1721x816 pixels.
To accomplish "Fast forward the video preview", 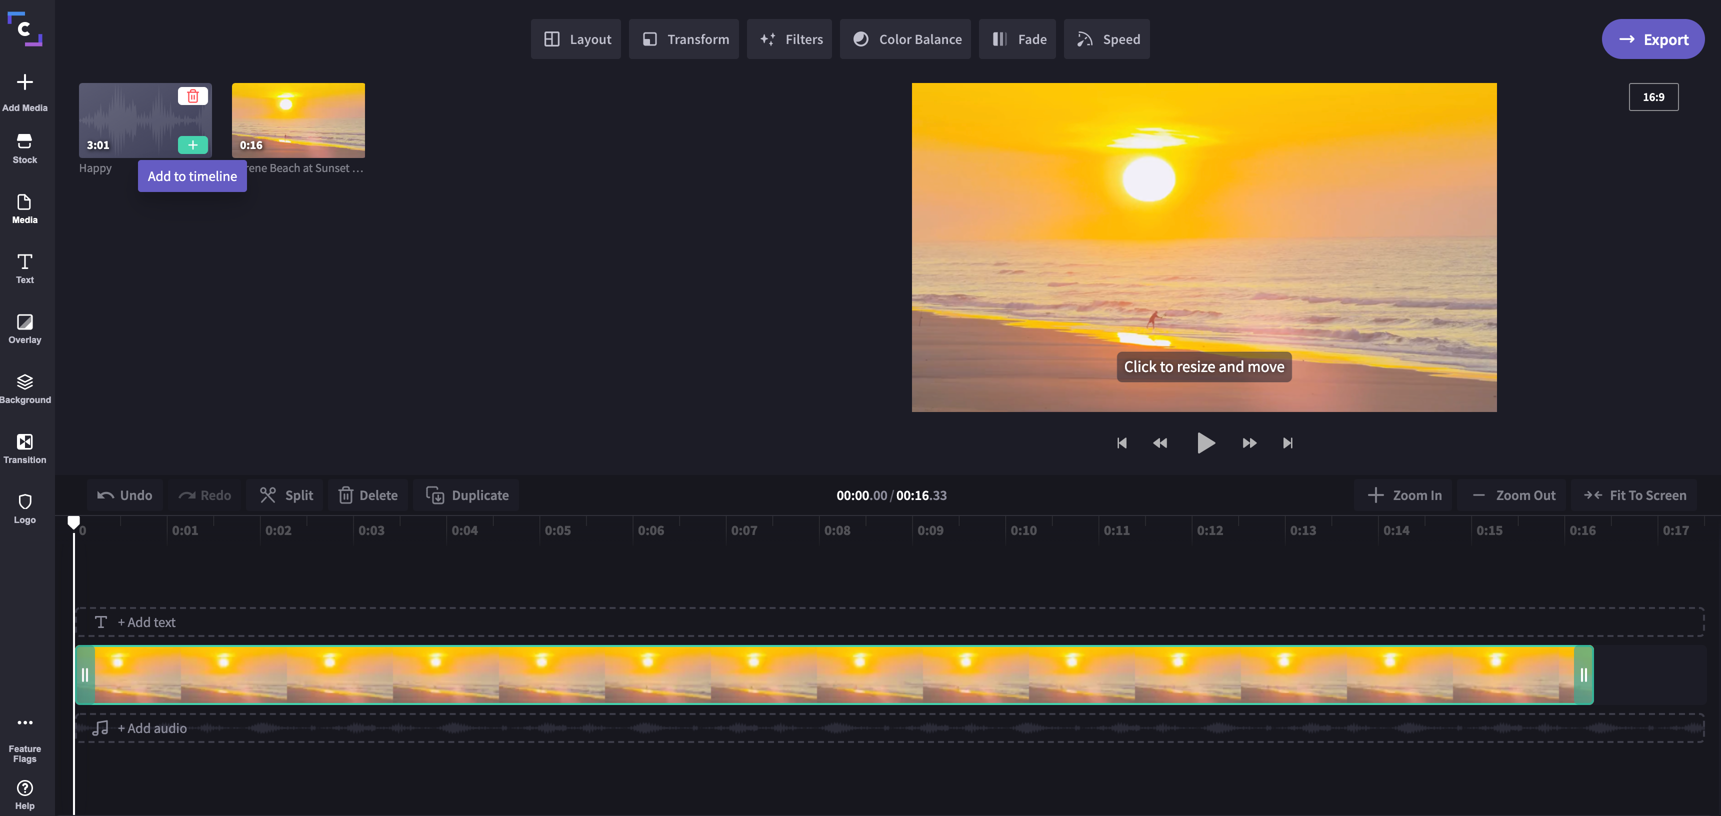I will click(x=1249, y=443).
